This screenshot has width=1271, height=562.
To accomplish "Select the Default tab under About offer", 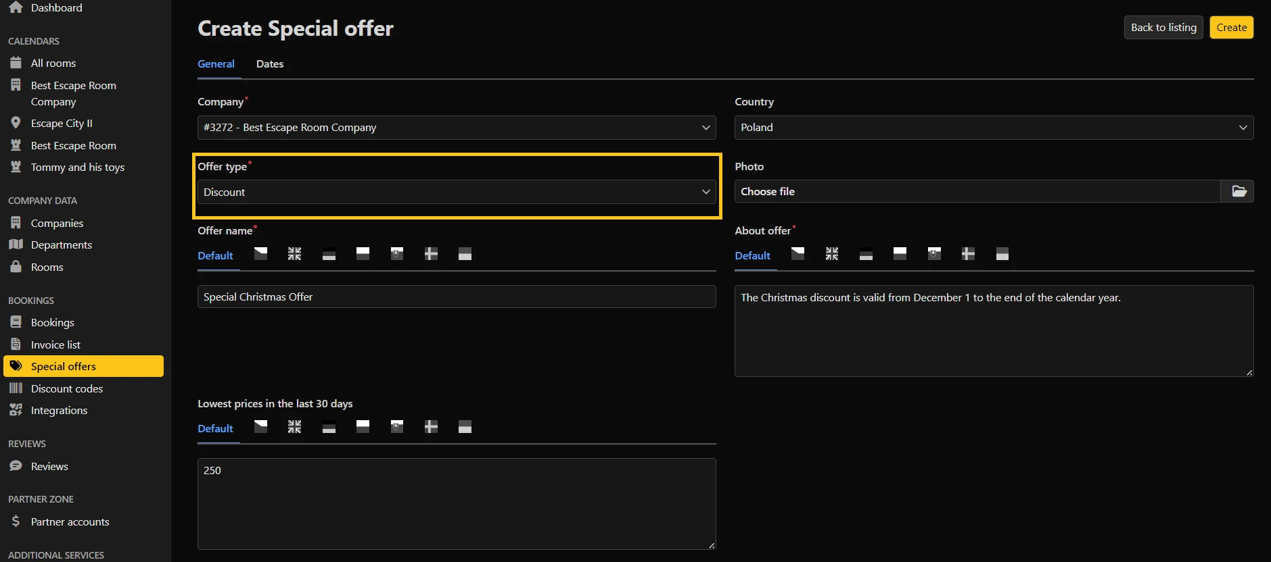I will pyautogui.click(x=752, y=255).
